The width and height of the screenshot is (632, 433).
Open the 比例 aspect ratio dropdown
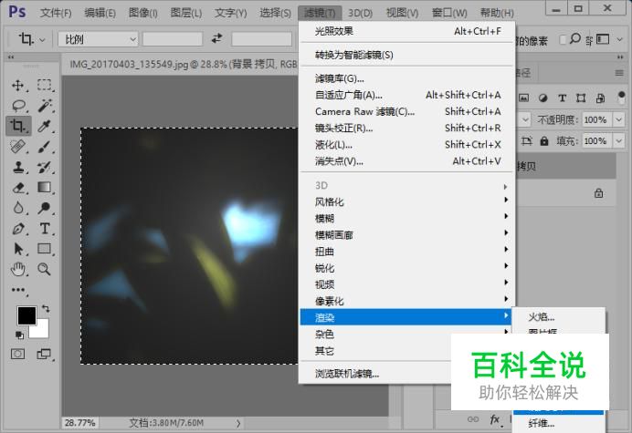point(98,39)
